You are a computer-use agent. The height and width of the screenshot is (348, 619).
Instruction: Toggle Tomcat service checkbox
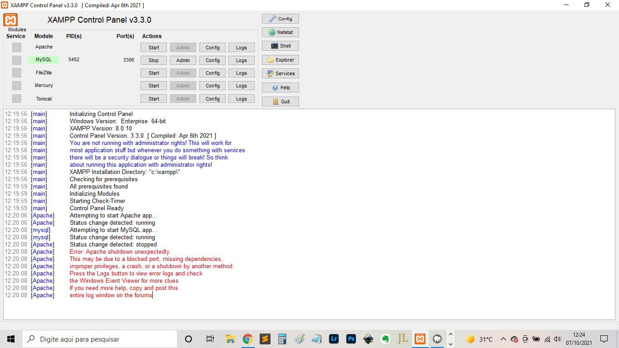coord(17,98)
